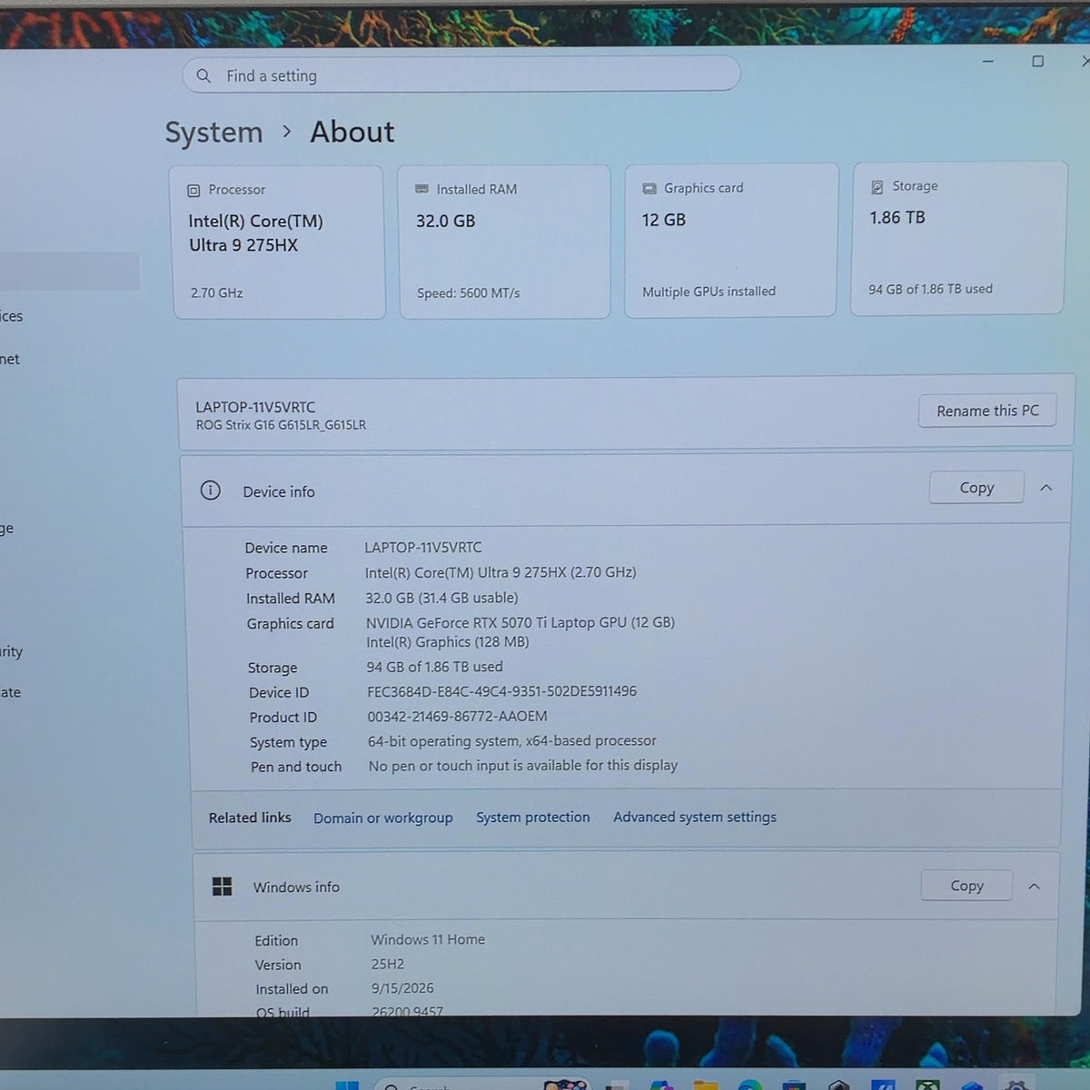Open the Start menu on the taskbar

pyautogui.click(x=347, y=1085)
